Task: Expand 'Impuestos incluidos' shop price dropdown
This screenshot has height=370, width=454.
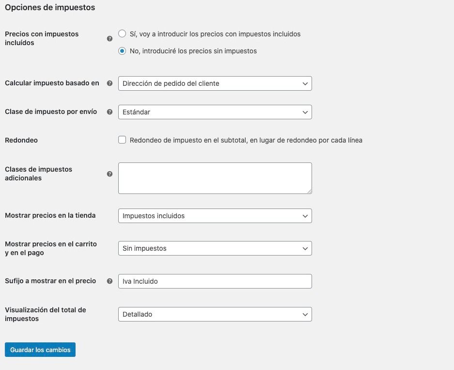Action: click(x=215, y=216)
